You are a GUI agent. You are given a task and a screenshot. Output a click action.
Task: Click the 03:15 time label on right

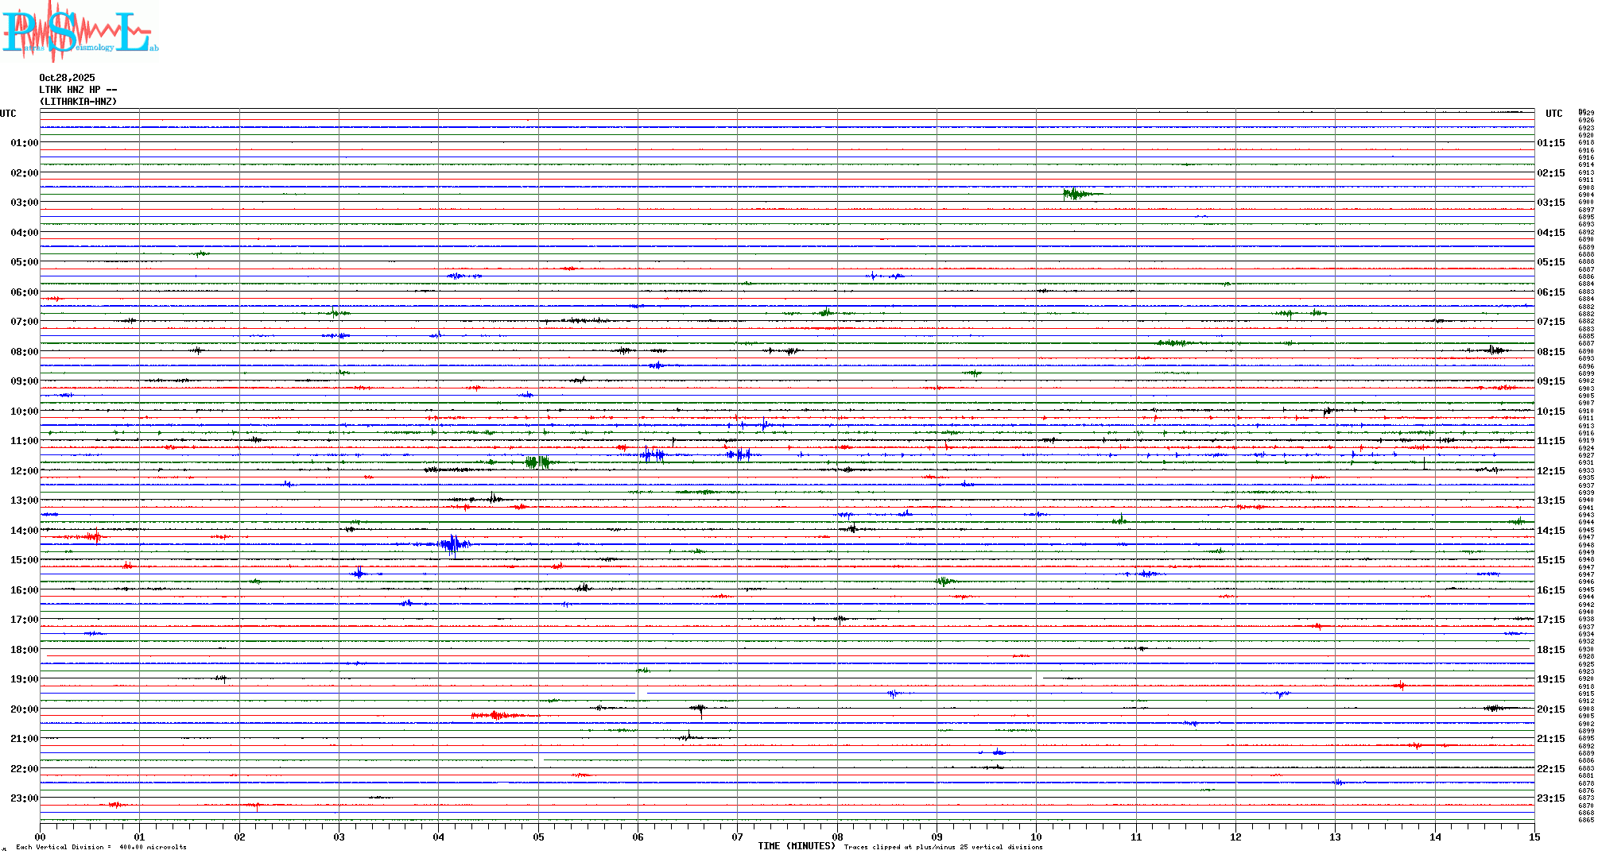pos(1550,203)
